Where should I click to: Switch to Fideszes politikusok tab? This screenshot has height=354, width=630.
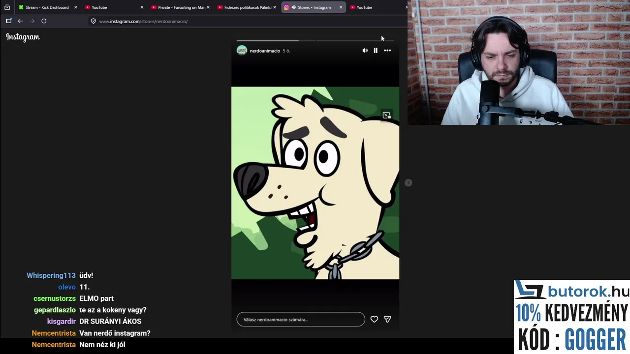pos(248,7)
